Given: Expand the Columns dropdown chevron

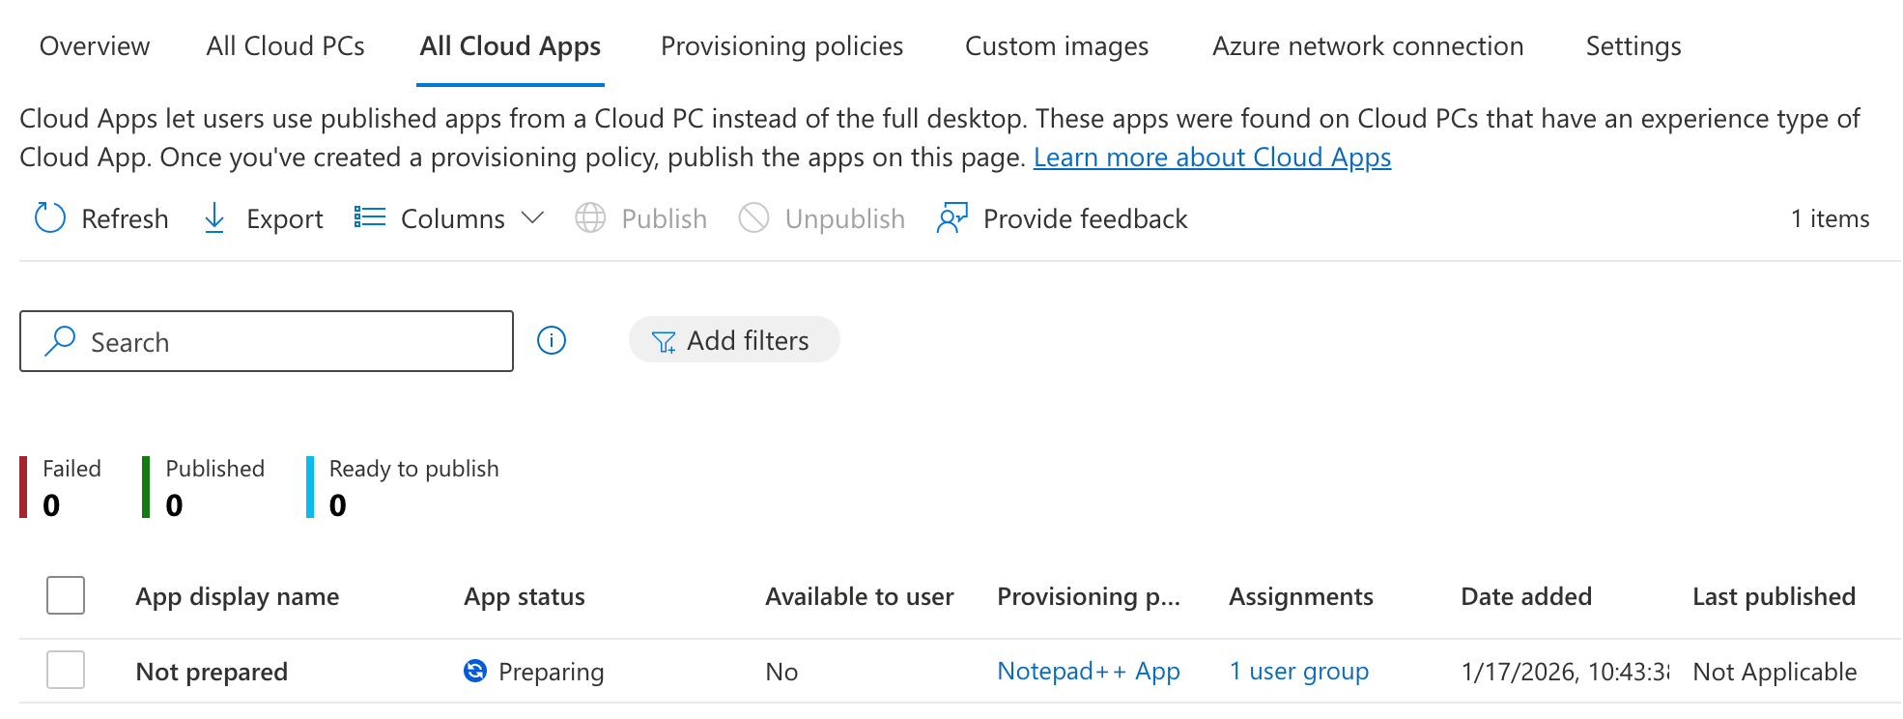Looking at the screenshot, I should click(532, 217).
